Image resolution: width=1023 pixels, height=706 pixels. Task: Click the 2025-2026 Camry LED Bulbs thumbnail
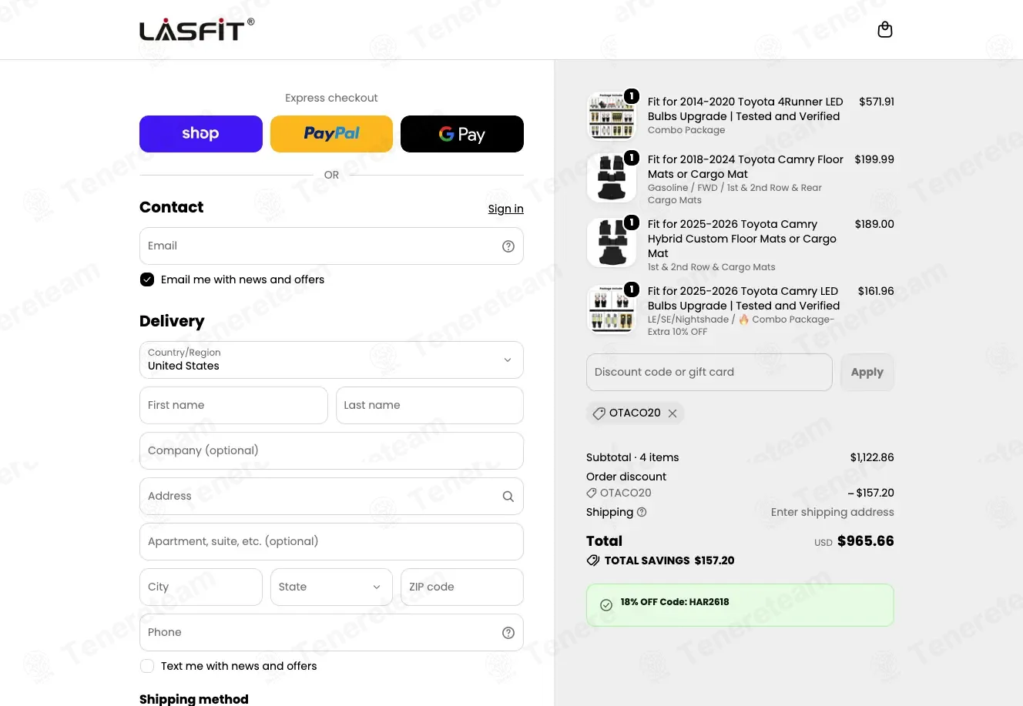tap(612, 310)
